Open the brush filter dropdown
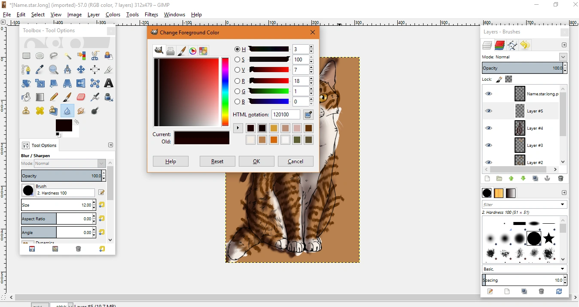 [563, 204]
